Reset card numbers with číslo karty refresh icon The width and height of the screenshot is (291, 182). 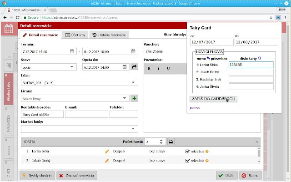(x=260, y=58)
